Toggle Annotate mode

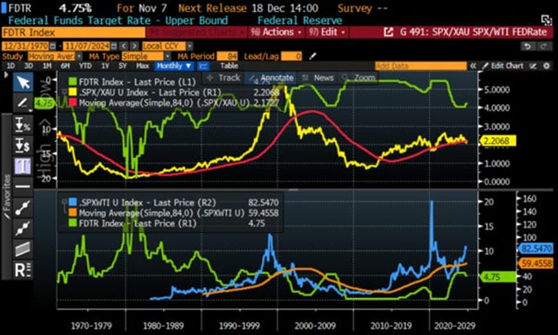pos(272,78)
